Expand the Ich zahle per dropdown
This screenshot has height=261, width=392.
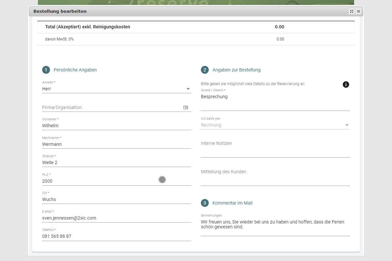274,125
